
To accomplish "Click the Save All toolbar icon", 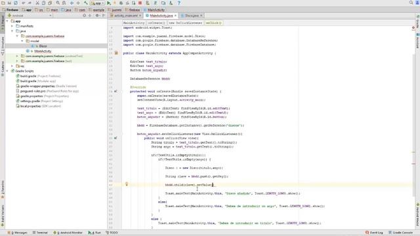I will 9,3.
